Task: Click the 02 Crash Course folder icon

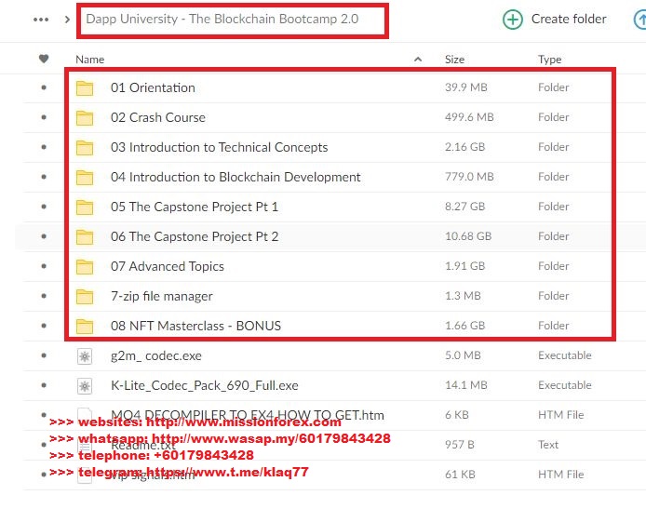Action: coord(85,118)
